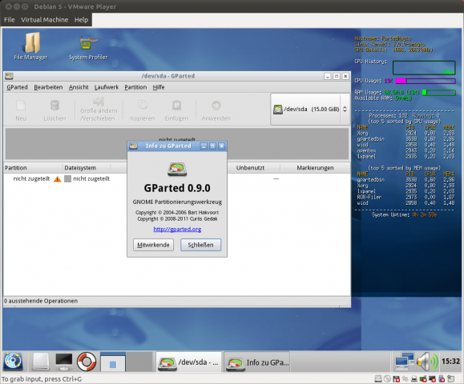Click the 15:32 panel clock
The width and height of the screenshot is (464, 384).
(450, 362)
